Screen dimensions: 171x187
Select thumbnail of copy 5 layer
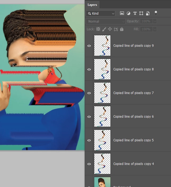click(102, 140)
